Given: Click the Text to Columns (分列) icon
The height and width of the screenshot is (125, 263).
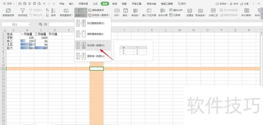Looking at the screenshot, I should pos(117,11).
